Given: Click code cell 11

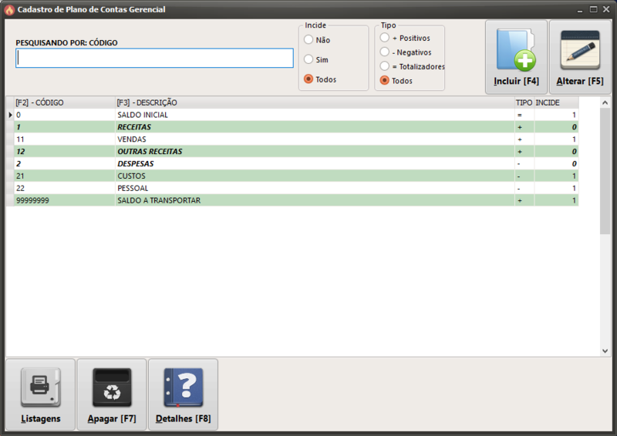Looking at the screenshot, I should tap(65, 139).
